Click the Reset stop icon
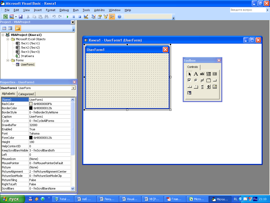 [x=80, y=17]
